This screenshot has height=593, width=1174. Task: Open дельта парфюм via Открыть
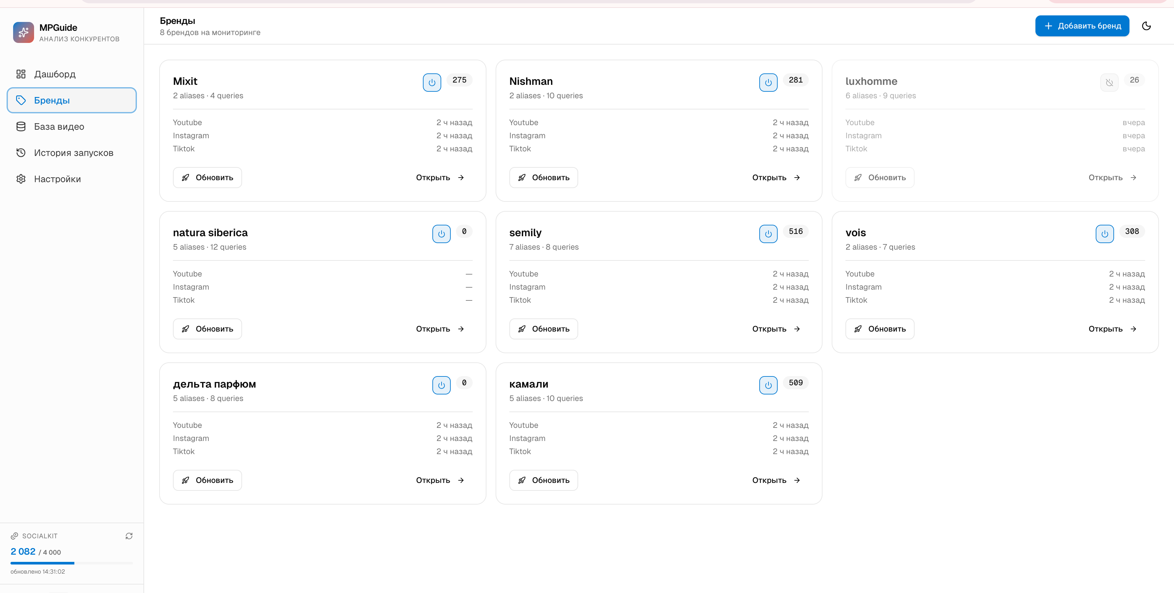click(x=440, y=480)
